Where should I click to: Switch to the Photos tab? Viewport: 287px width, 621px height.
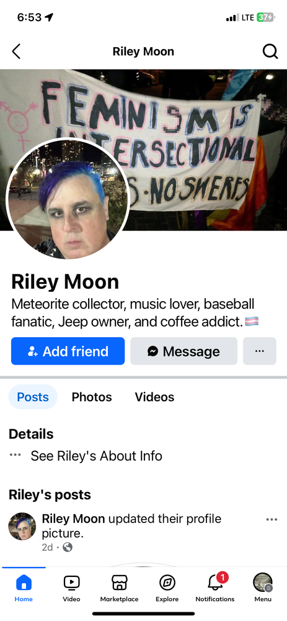92,397
